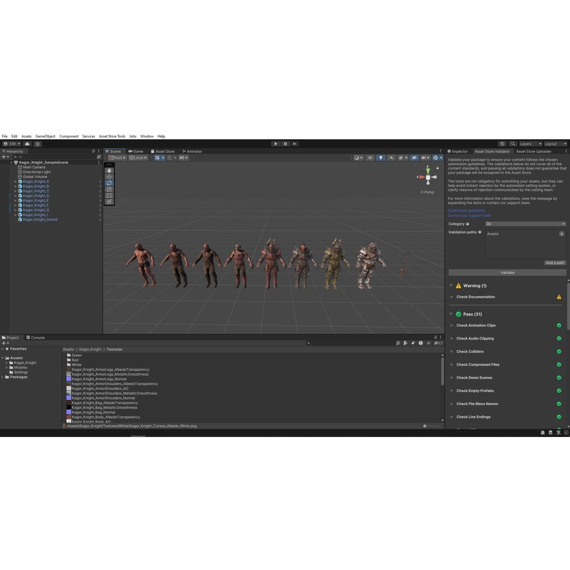The image size is (570, 570).
Task: Open the Kagor_Knight folder in Project tree
Action: 25,363
